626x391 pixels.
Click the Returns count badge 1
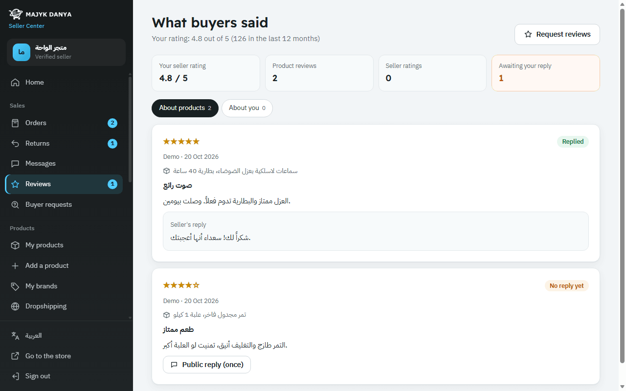[x=112, y=144]
